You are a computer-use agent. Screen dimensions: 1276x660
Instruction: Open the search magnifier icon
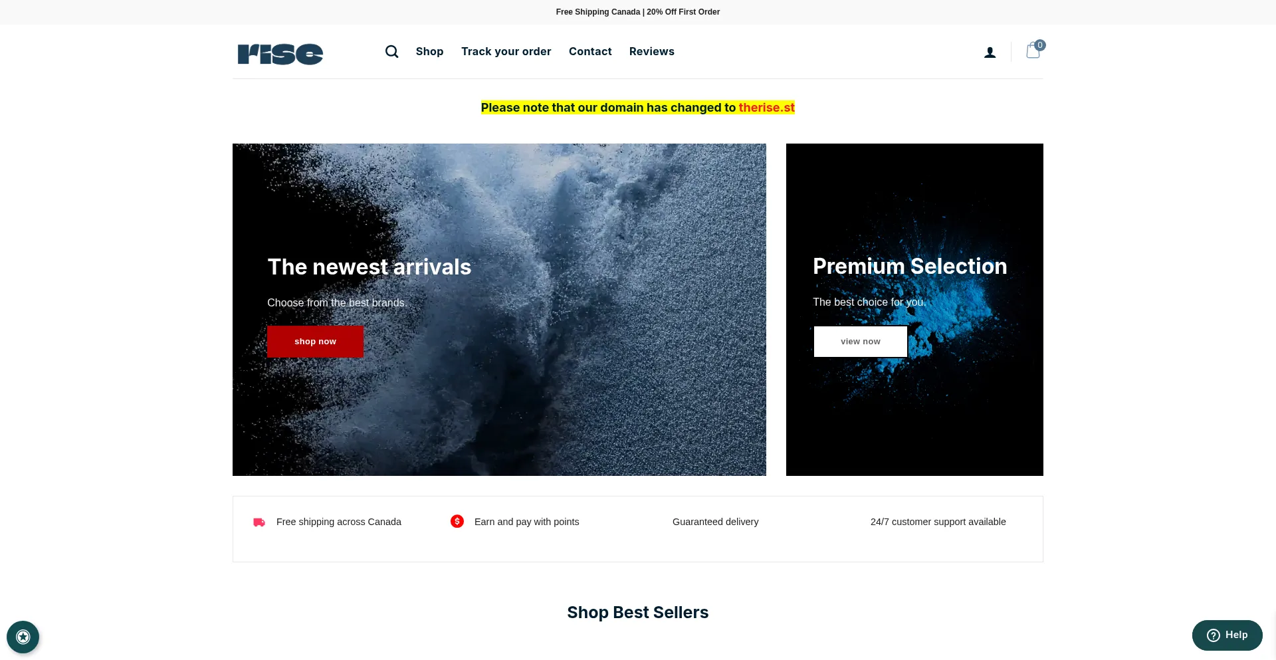click(391, 51)
